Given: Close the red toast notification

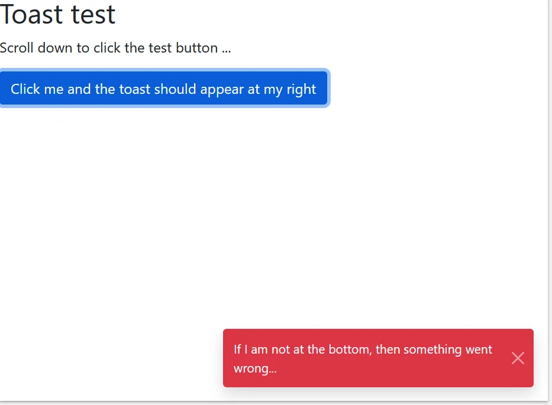Looking at the screenshot, I should (518, 358).
